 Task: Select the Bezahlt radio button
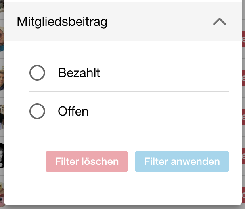pos(37,73)
